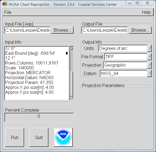
Task: Click the NOAA logo icon
Action: click(x=63, y=137)
